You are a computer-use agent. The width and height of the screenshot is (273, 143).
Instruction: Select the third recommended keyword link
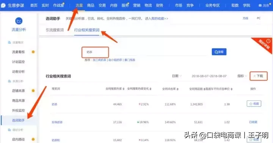(x=130, y=60)
